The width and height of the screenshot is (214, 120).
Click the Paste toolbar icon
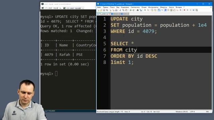pos(126,10)
